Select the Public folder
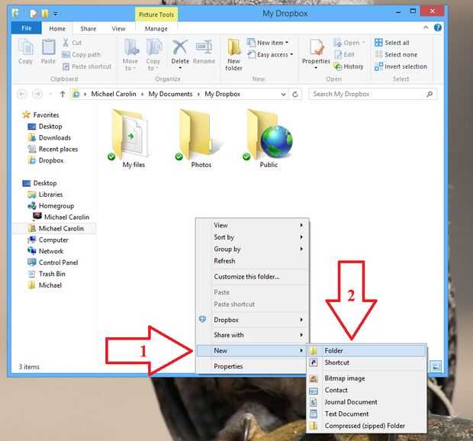This screenshot has width=473, height=441. pyautogui.click(x=269, y=139)
